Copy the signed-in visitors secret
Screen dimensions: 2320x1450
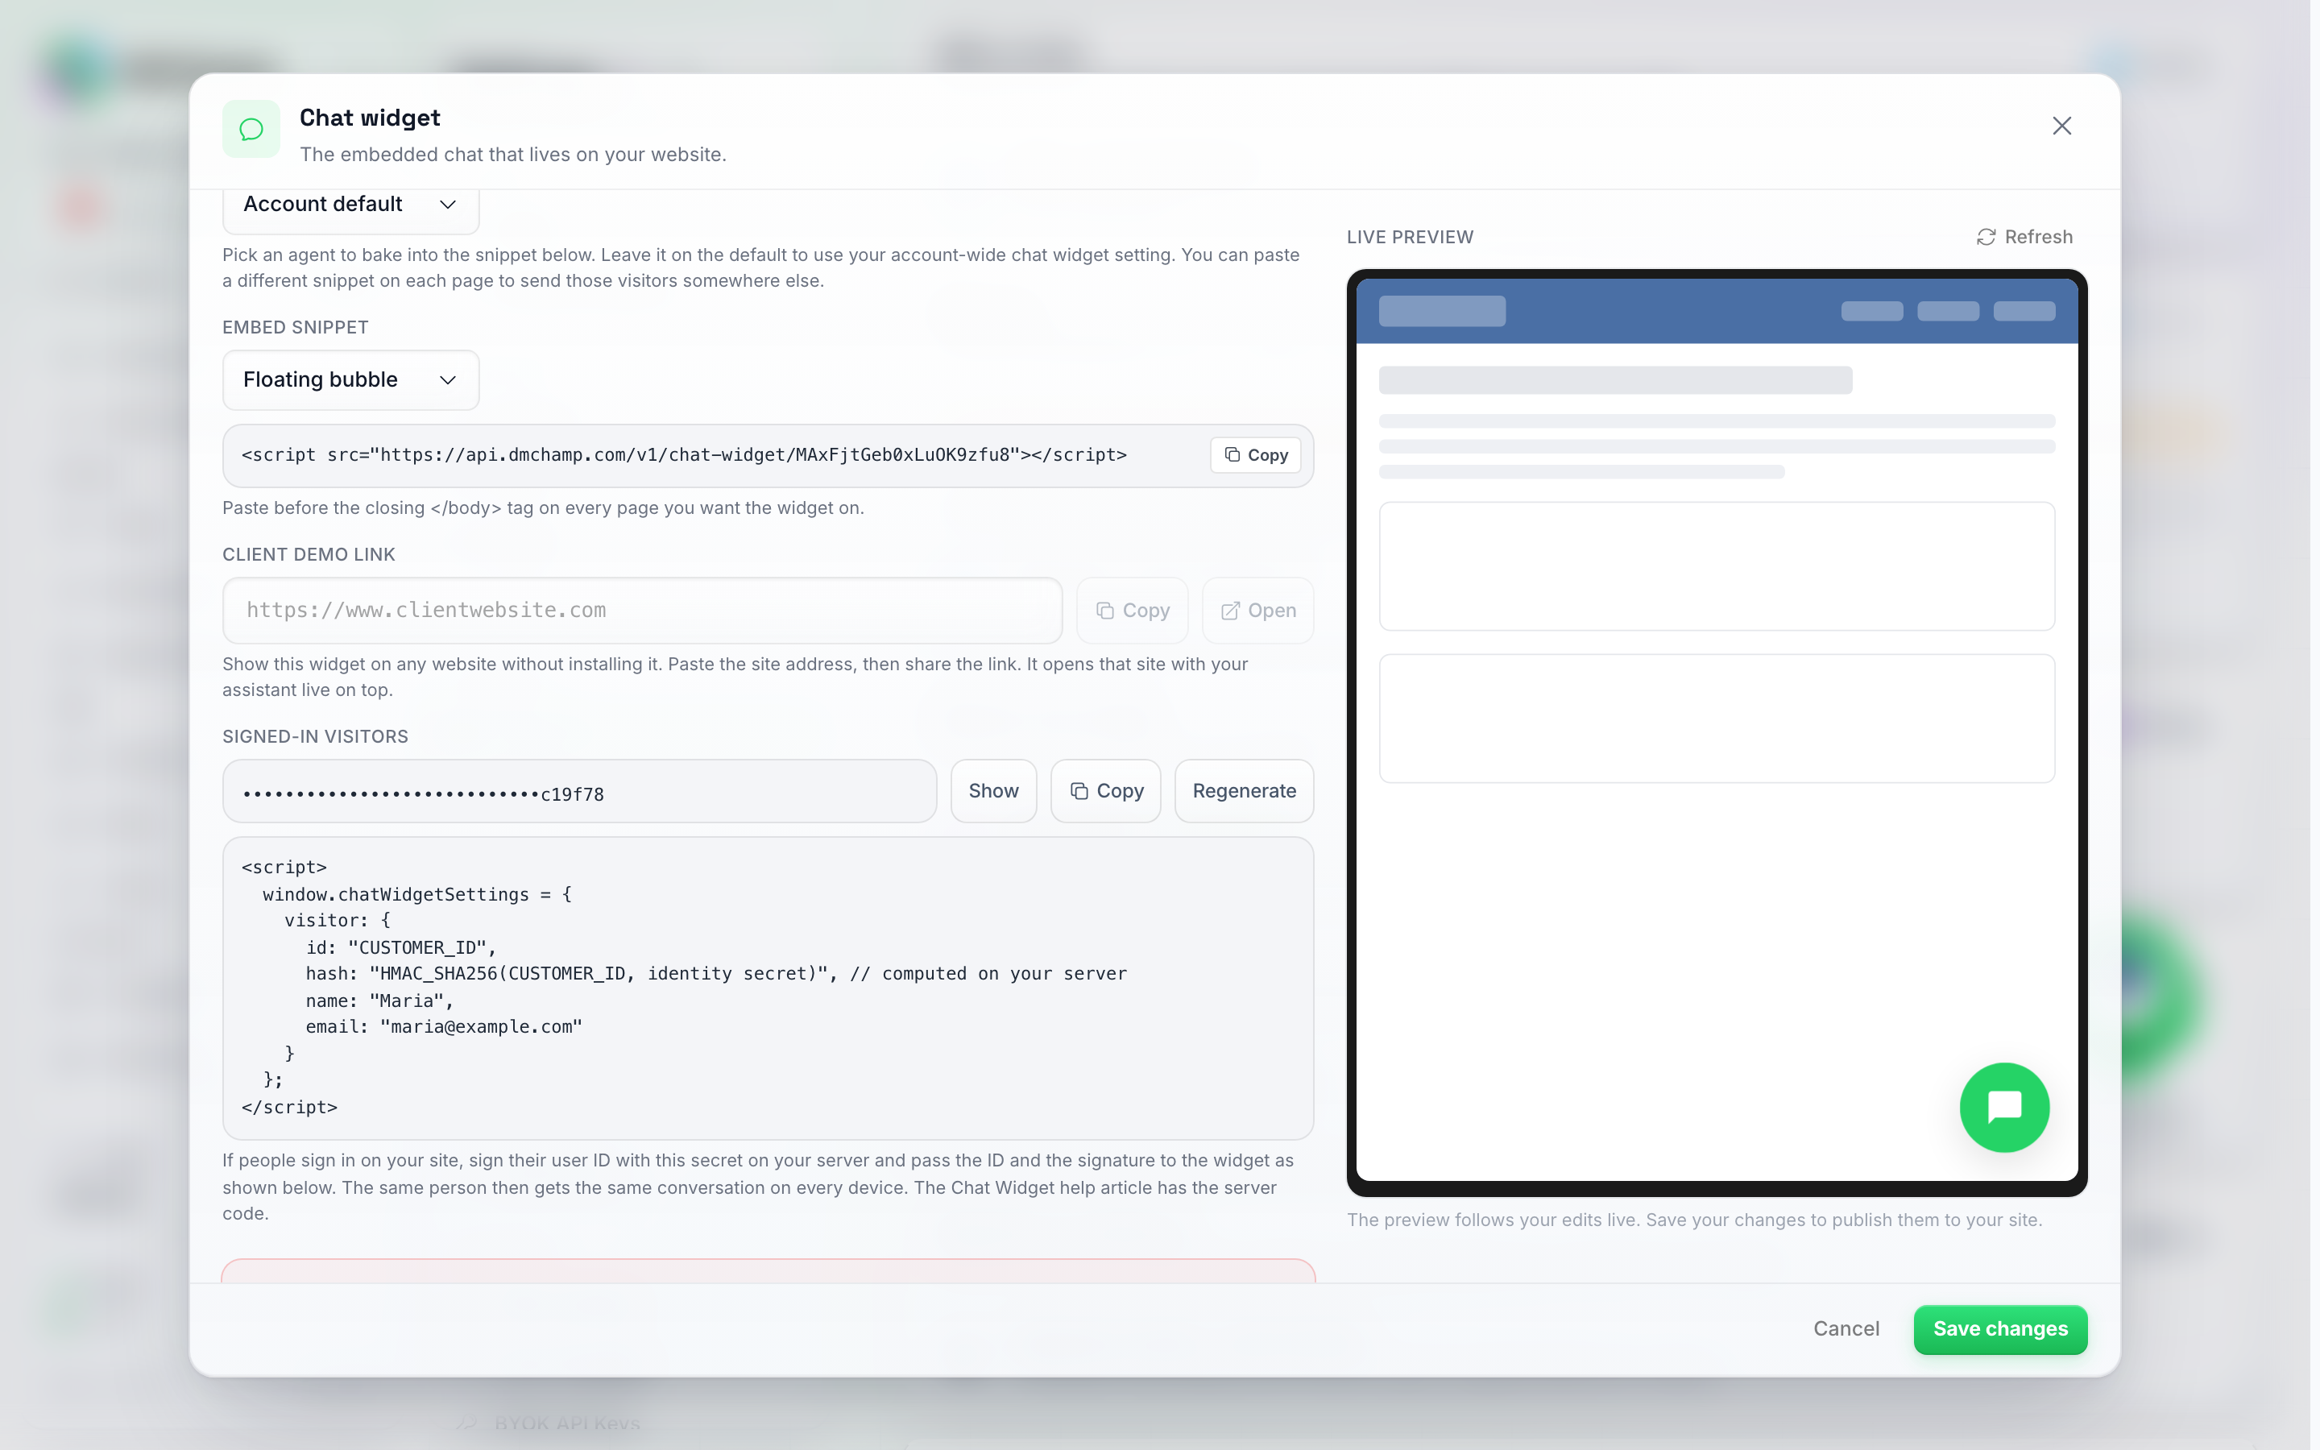[1105, 791]
